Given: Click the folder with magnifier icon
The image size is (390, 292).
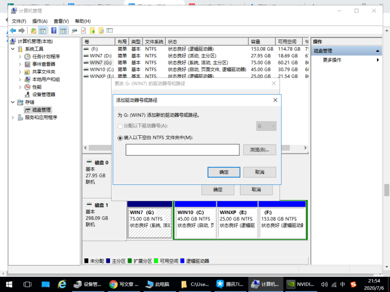Looking at the screenshot, I should click(101, 30).
